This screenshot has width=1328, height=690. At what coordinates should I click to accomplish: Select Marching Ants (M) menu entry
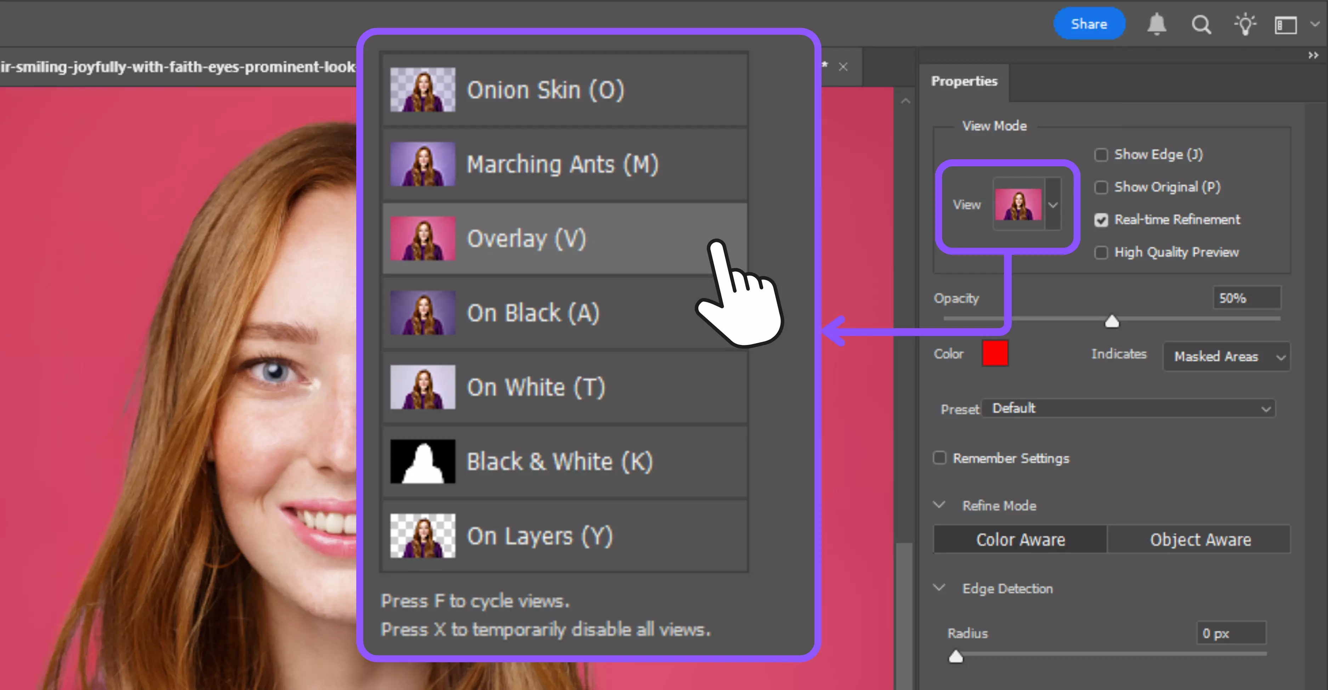[562, 165]
